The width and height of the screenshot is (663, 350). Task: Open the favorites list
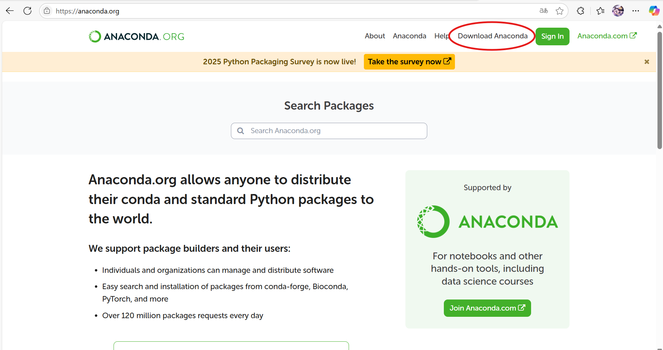point(600,11)
